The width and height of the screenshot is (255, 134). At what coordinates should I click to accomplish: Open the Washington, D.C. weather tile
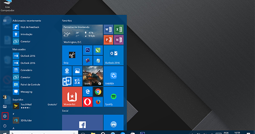click(82, 35)
